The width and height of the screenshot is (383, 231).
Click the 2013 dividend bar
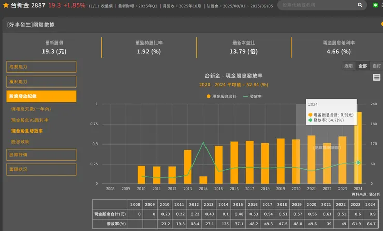pyautogui.click(x=188, y=167)
